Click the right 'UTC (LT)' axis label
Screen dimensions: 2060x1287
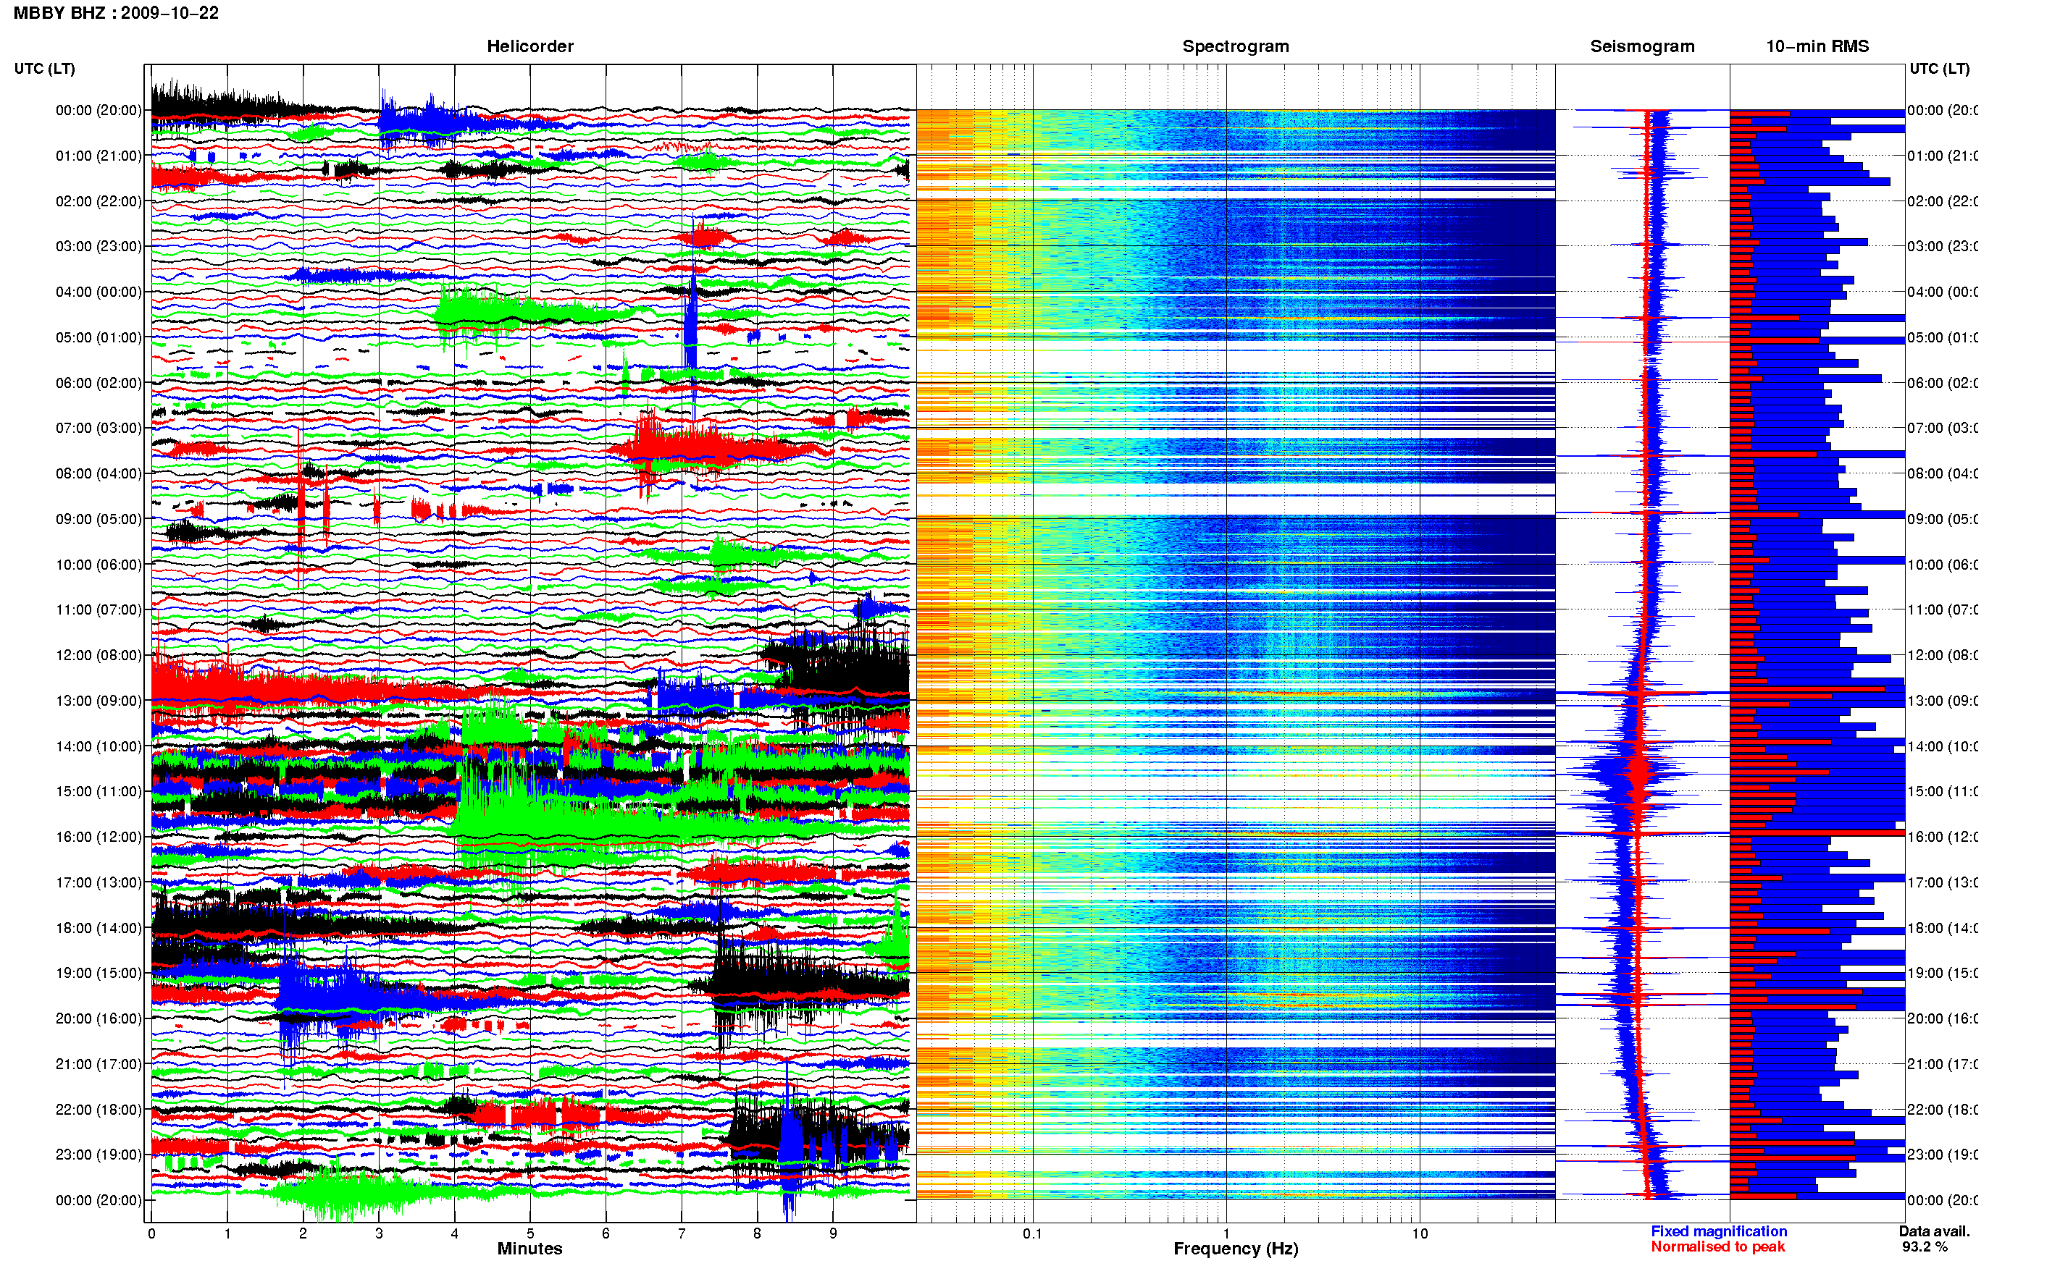coord(1939,69)
